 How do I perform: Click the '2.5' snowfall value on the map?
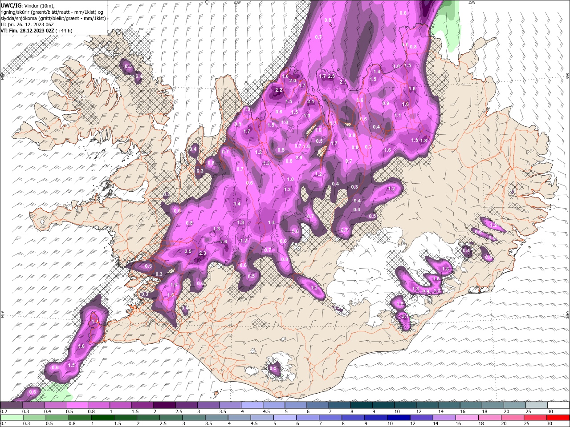click(331, 76)
